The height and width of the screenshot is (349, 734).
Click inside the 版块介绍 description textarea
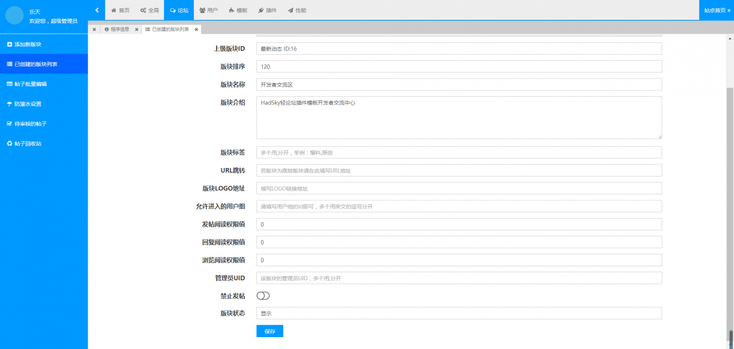click(459, 118)
